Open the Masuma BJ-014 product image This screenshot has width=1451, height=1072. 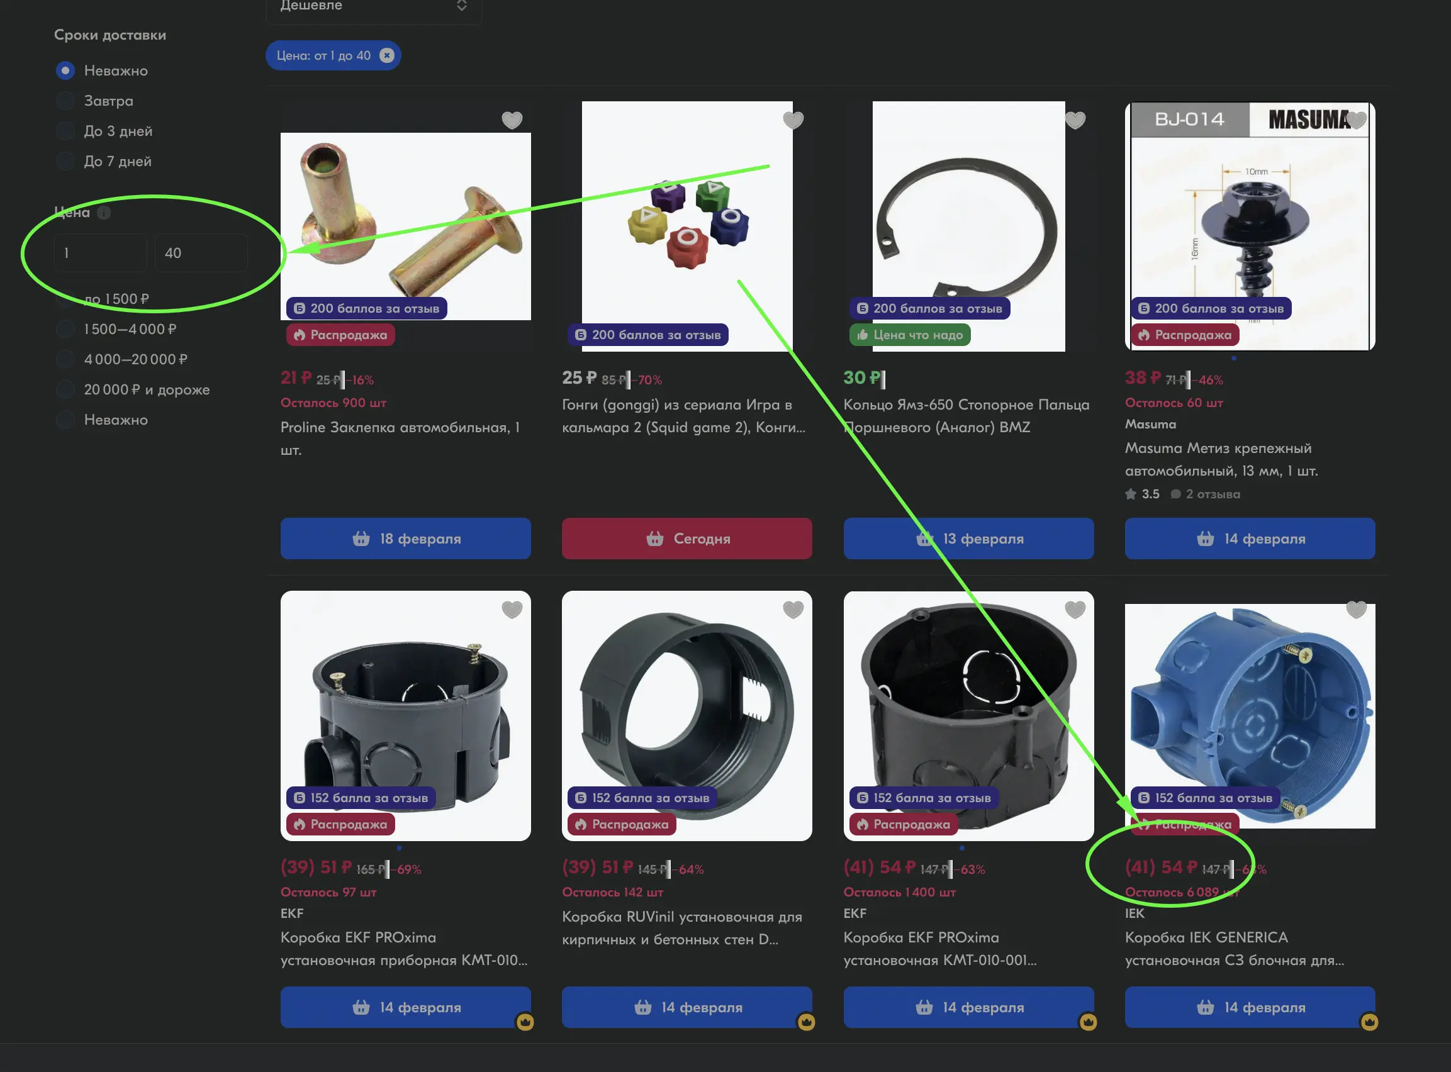(x=1250, y=226)
